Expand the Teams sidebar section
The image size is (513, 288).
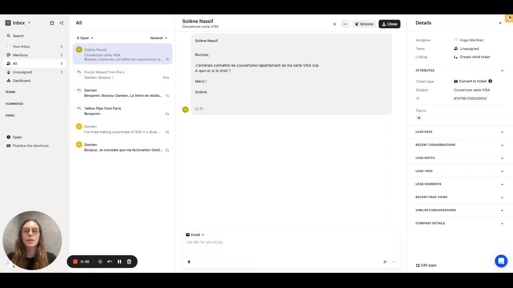point(10,92)
